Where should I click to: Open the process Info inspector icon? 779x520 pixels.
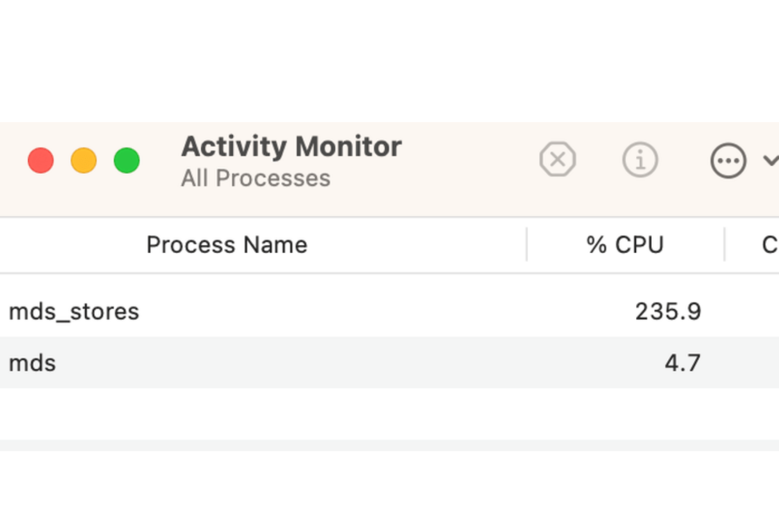click(x=640, y=160)
